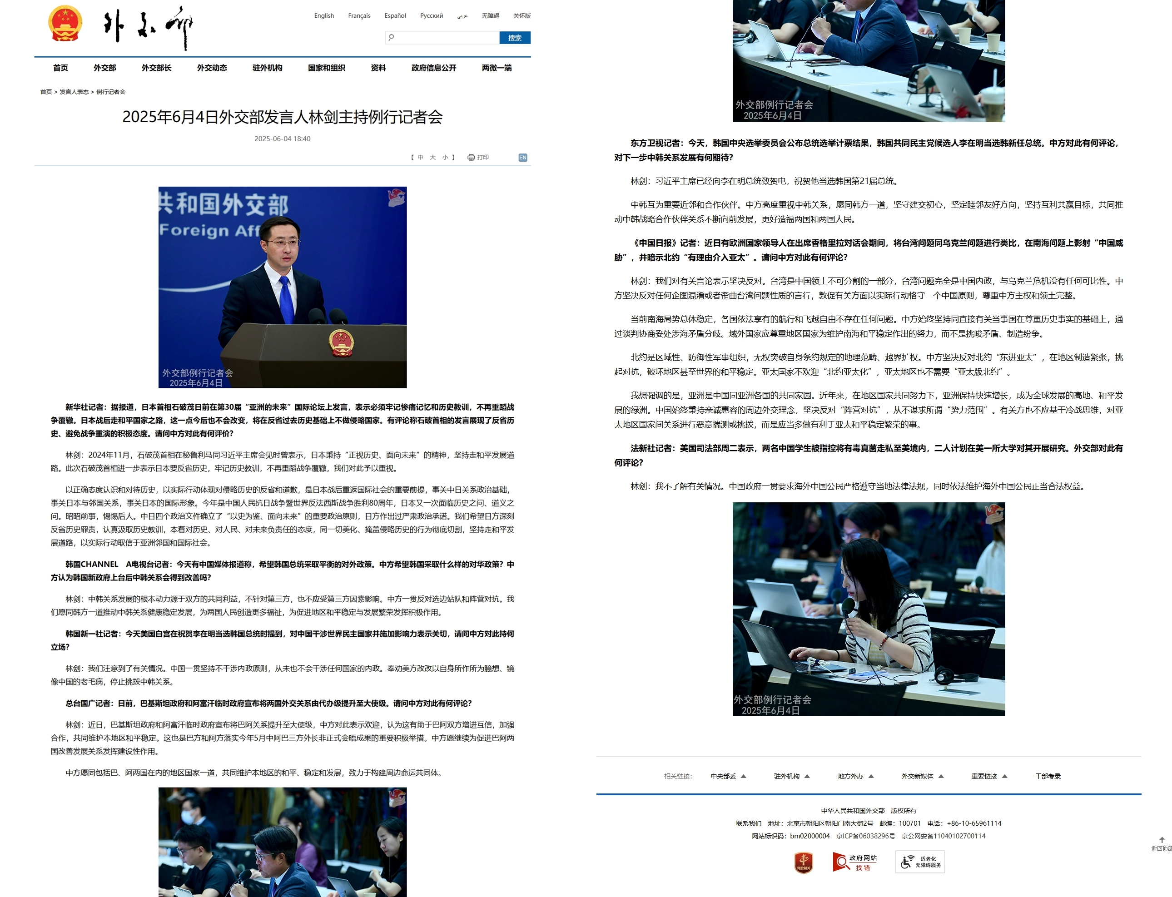
Task: Open the 外交部长 navigation menu
Action: point(156,68)
